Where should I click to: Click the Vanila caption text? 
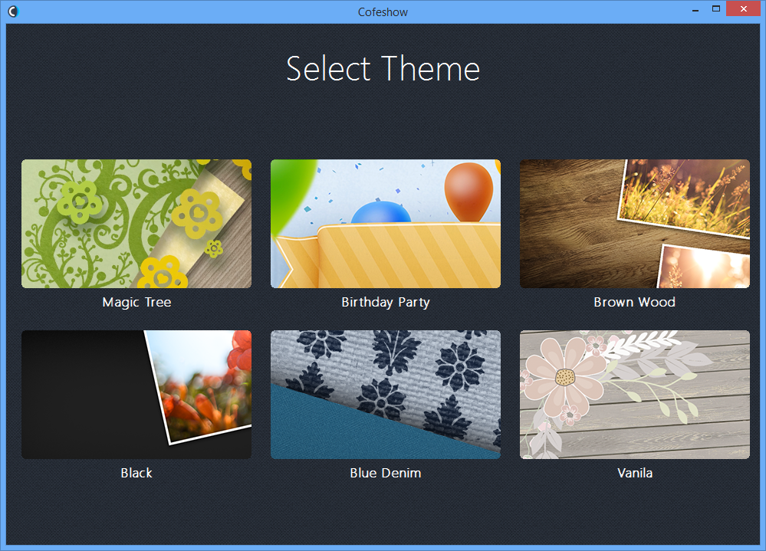(635, 473)
